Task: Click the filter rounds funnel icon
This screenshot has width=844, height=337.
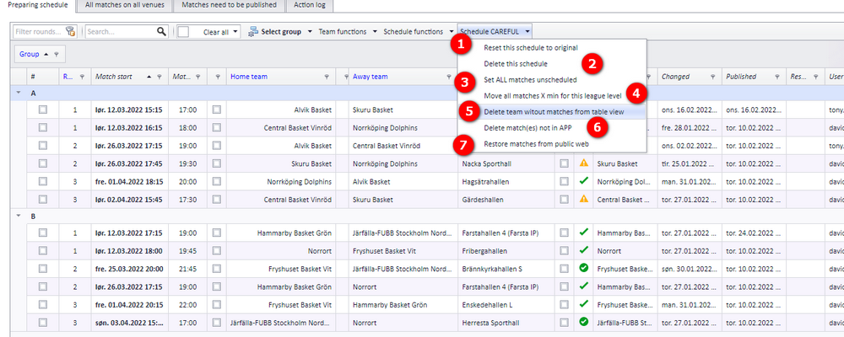Action: coord(71,32)
